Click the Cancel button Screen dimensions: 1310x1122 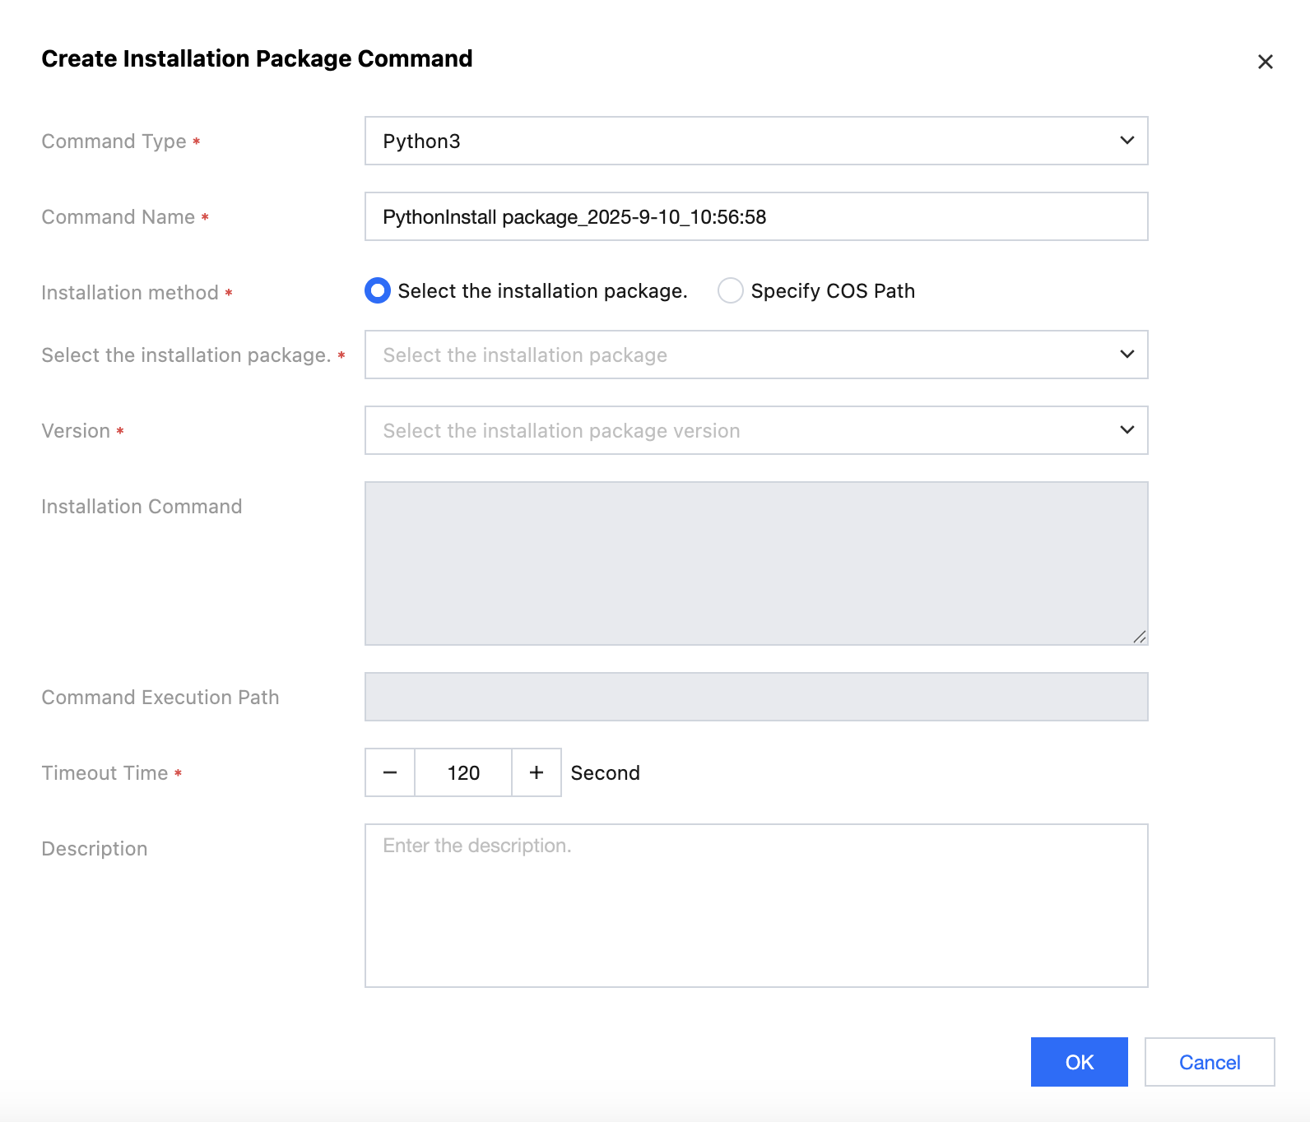pyautogui.click(x=1209, y=1062)
